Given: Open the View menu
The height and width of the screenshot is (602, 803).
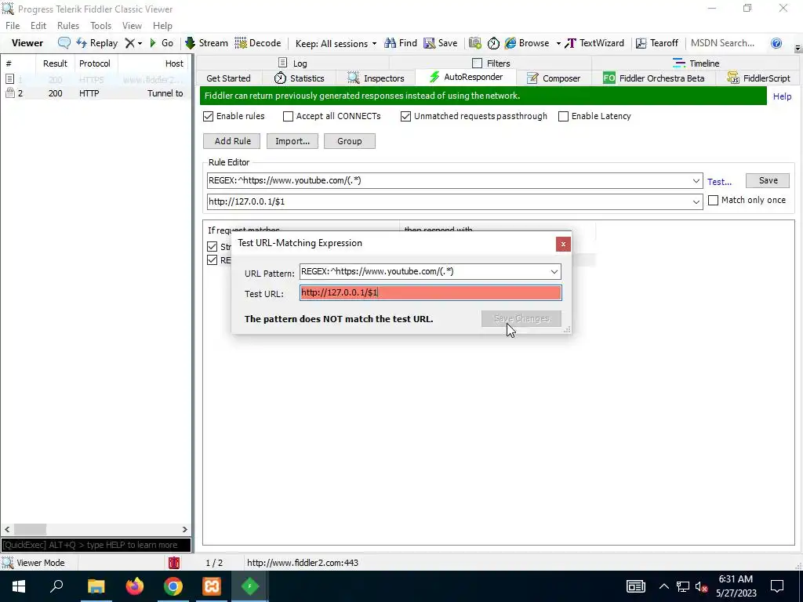Looking at the screenshot, I should (x=132, y=26).
